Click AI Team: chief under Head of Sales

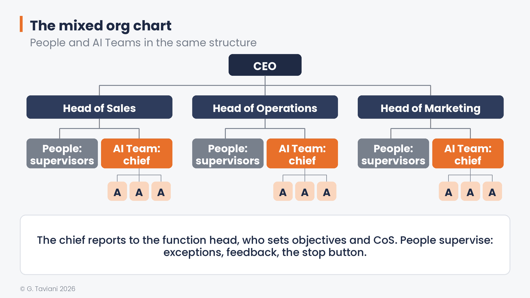point(137,154)
